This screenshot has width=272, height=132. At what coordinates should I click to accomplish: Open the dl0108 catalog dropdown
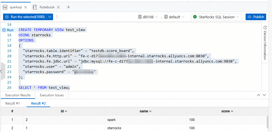pos(148,17)
